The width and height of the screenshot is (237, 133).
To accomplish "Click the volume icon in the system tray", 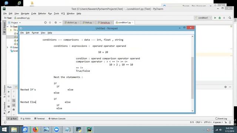I will 221,130.
